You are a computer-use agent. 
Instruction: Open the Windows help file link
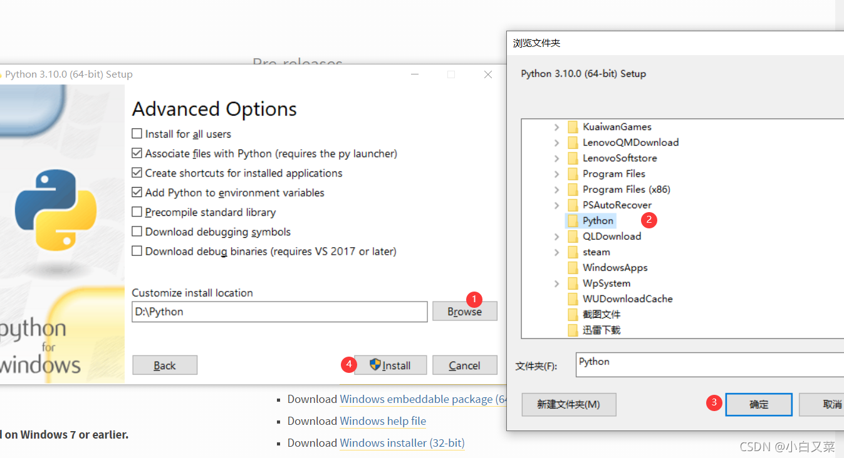pyautogui.click(x=383, y=421)
